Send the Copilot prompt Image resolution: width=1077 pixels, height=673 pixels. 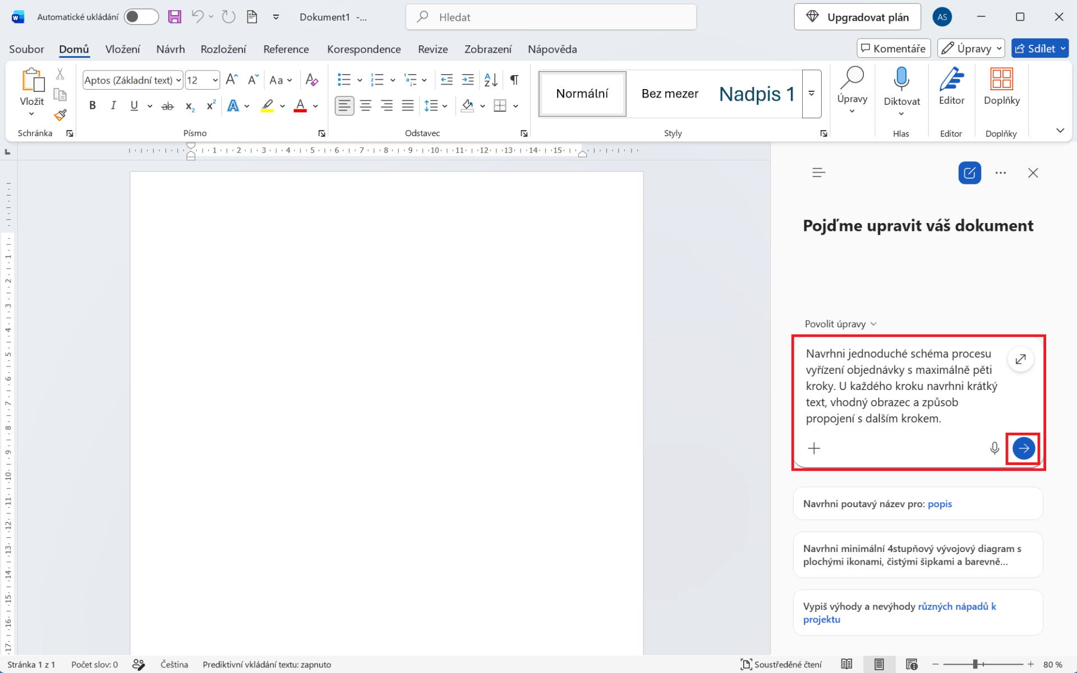[1024, 448]
